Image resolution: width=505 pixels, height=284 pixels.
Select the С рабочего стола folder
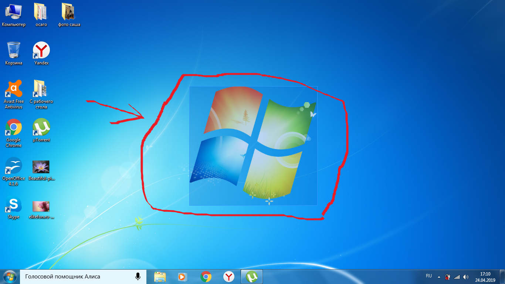[41, 94]
